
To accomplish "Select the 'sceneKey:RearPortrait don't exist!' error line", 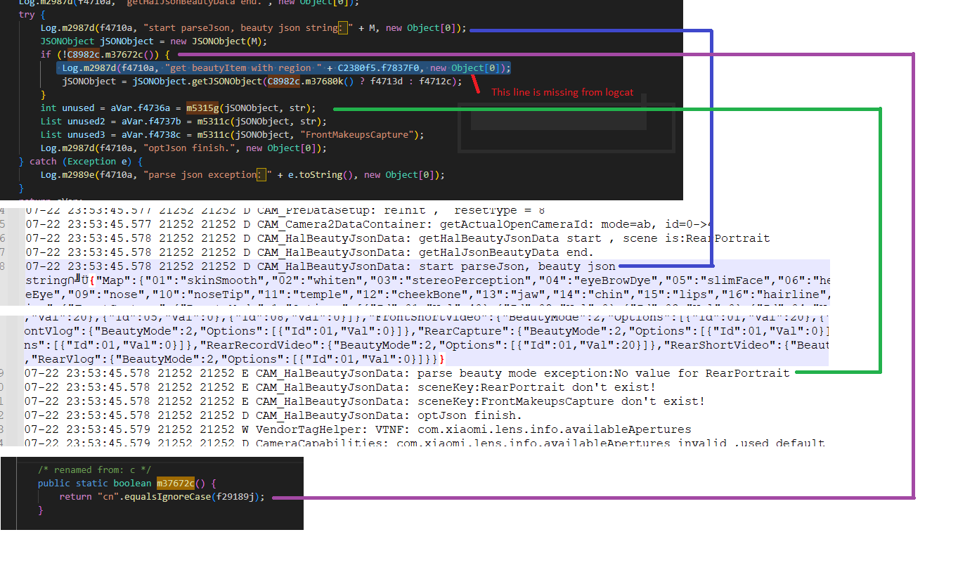I will (339, 387).
